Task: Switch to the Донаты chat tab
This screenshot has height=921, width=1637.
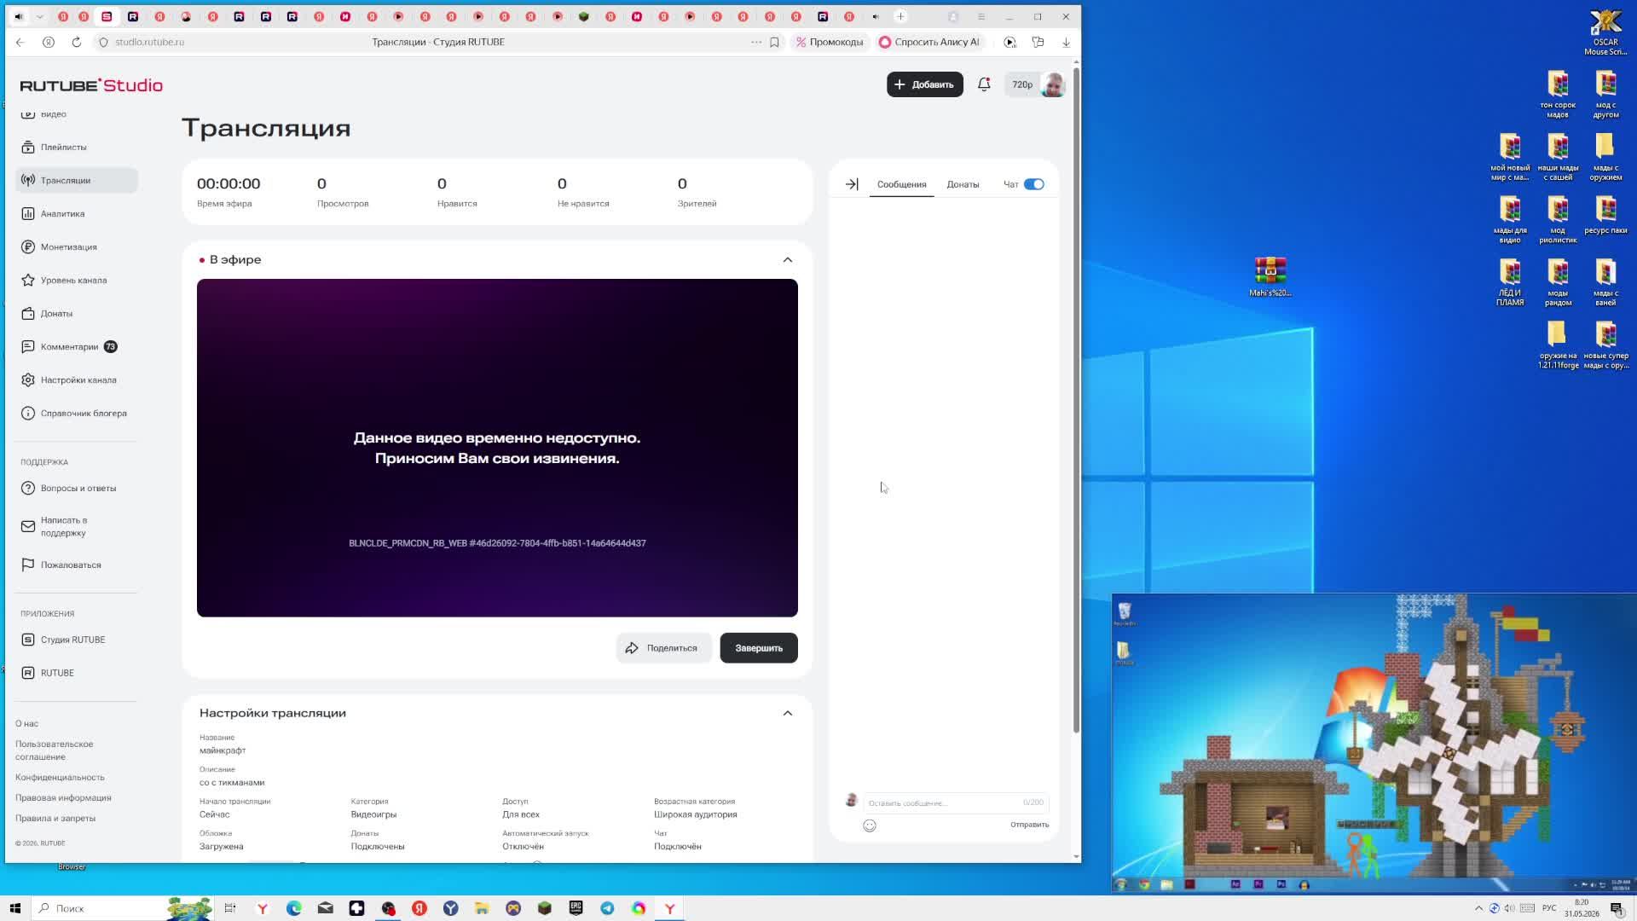Action: coord(963,184)
